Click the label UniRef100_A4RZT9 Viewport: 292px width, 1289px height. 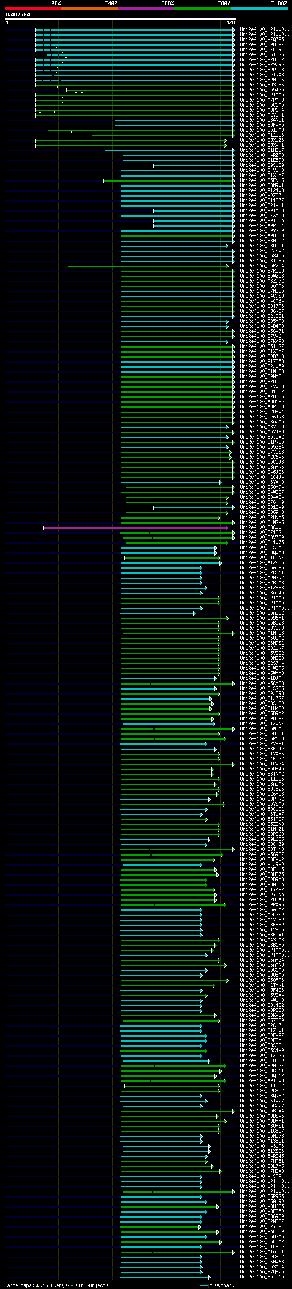262,155
